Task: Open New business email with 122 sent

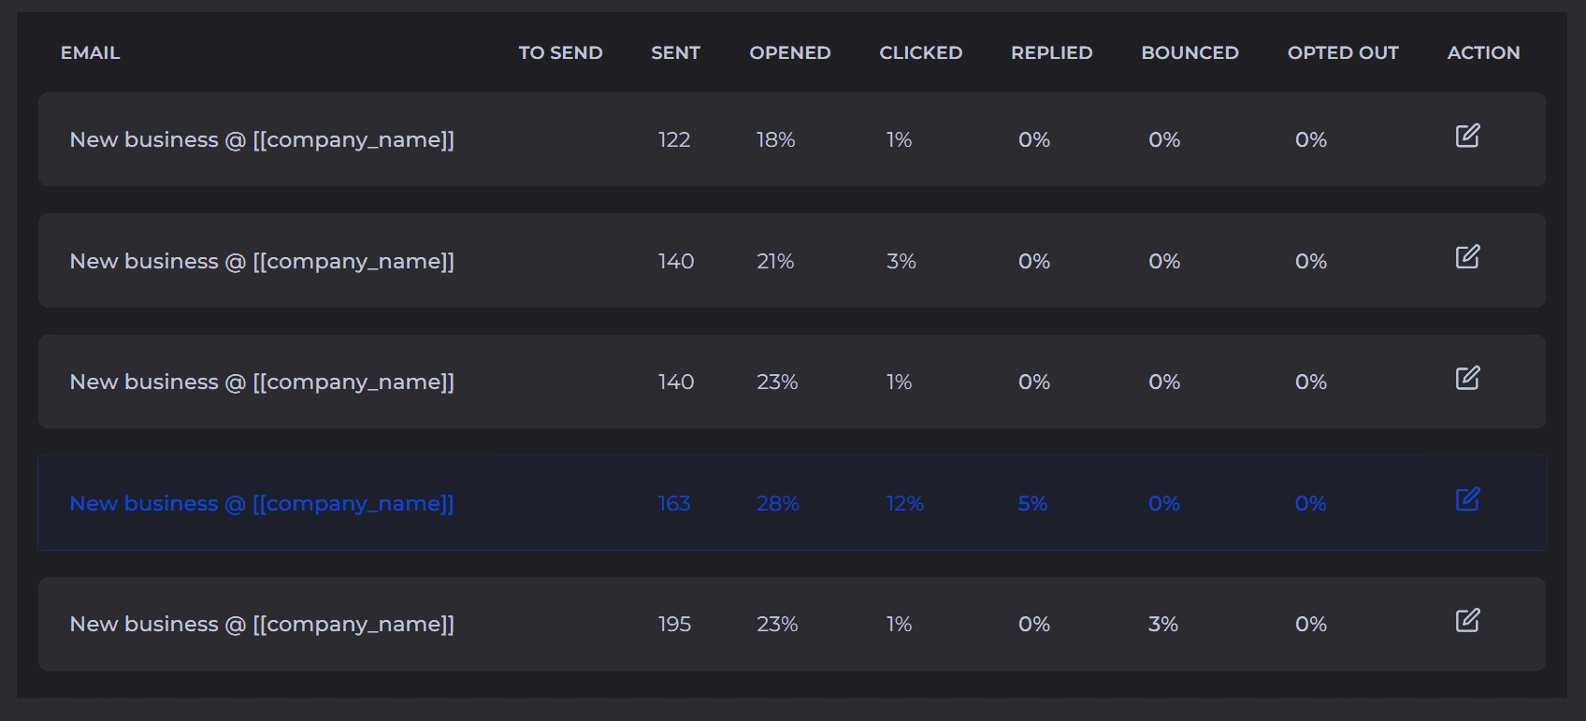Action: 262,139
